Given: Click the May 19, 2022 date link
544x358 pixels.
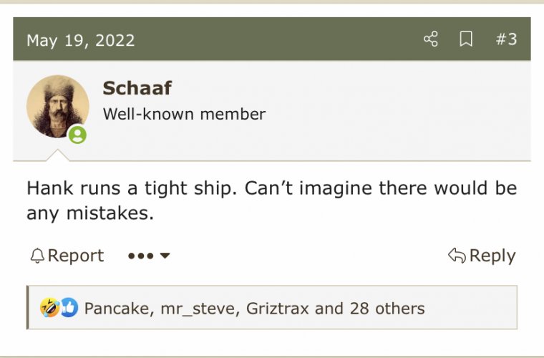Looking at the screenshot, I should click(x=80, y=40).
